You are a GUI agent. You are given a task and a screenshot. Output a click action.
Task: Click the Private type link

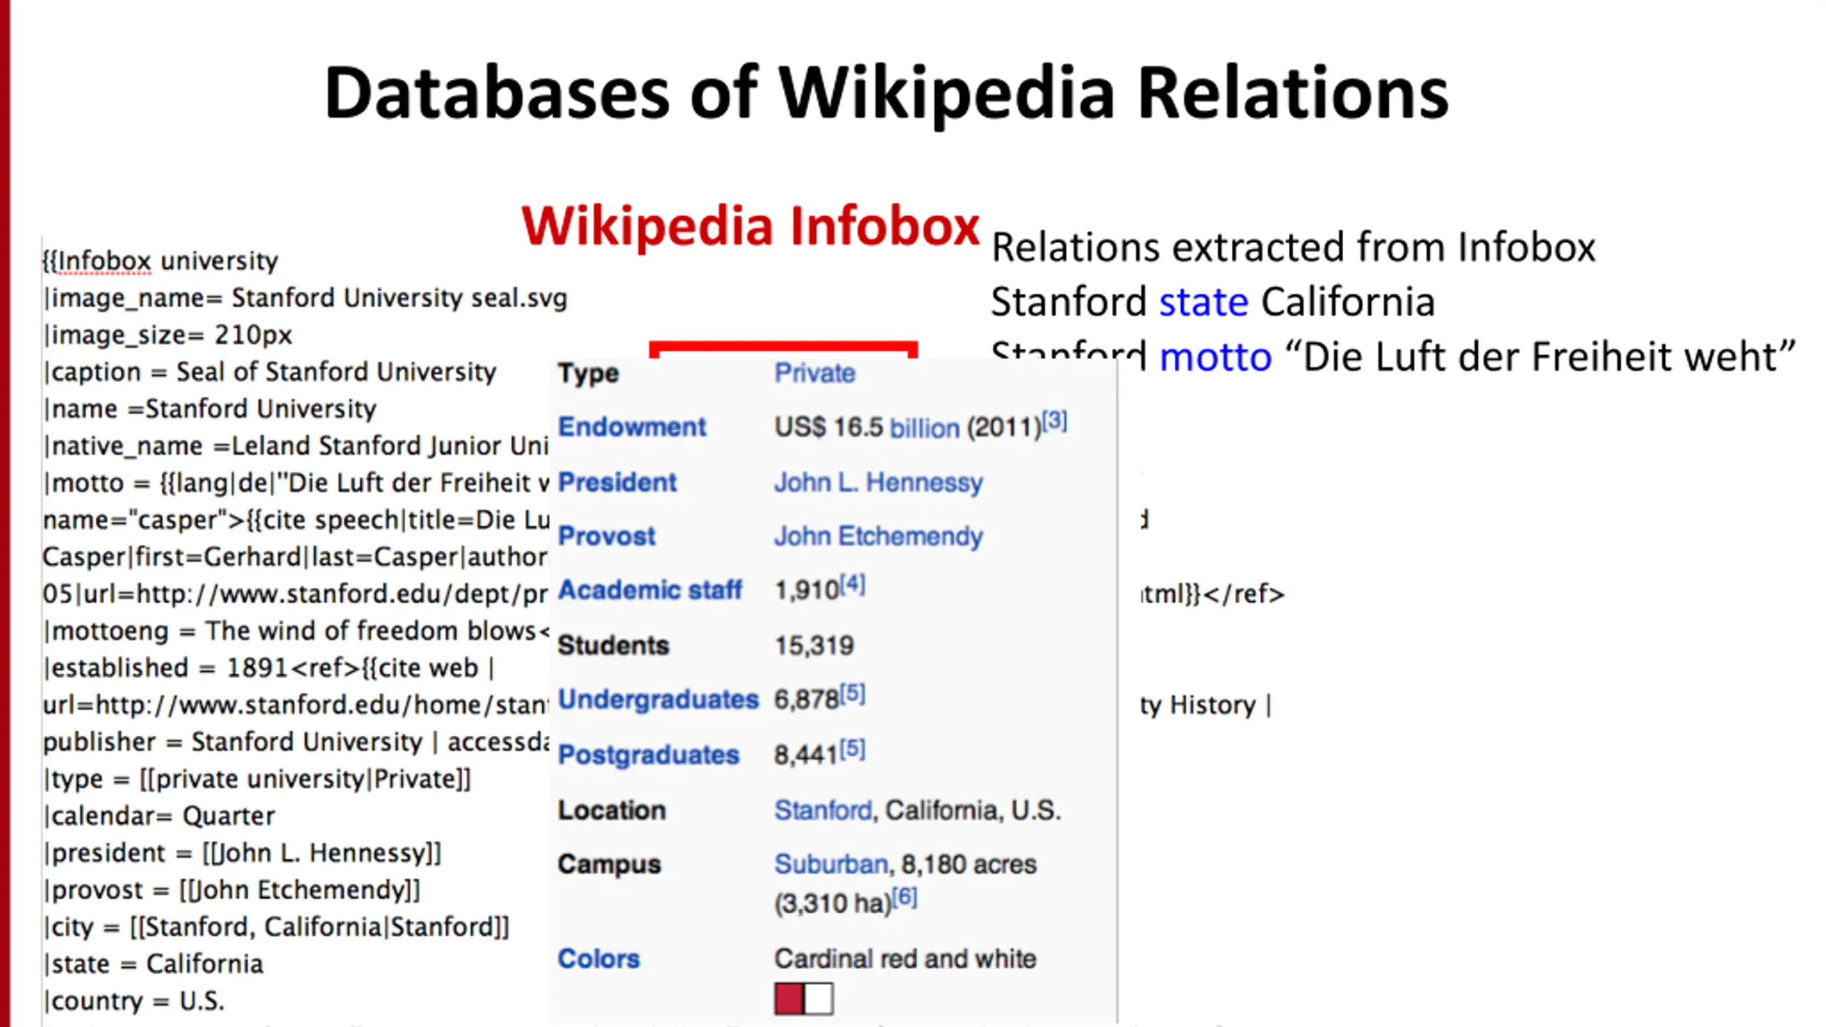click(x=815, y=373)
